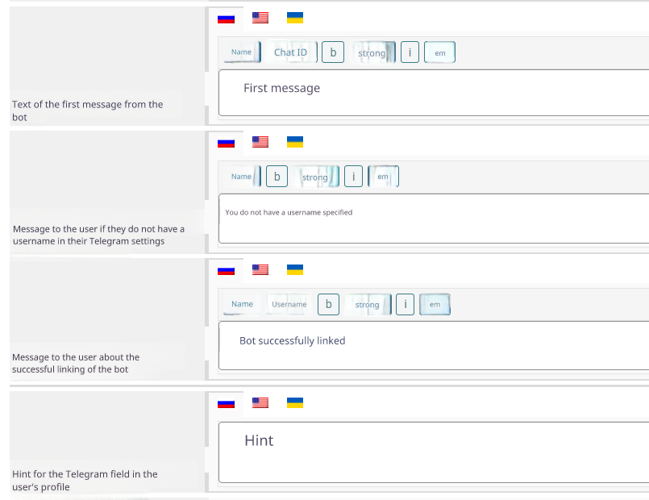Image resolution: width=649 pixels, height=500 pixels.
Task: Insert Name tag in first message toolbar
Action: [241, 52]
